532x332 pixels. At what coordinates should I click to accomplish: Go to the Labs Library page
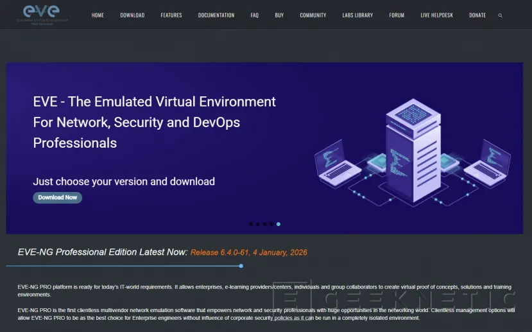coord(357,15)
